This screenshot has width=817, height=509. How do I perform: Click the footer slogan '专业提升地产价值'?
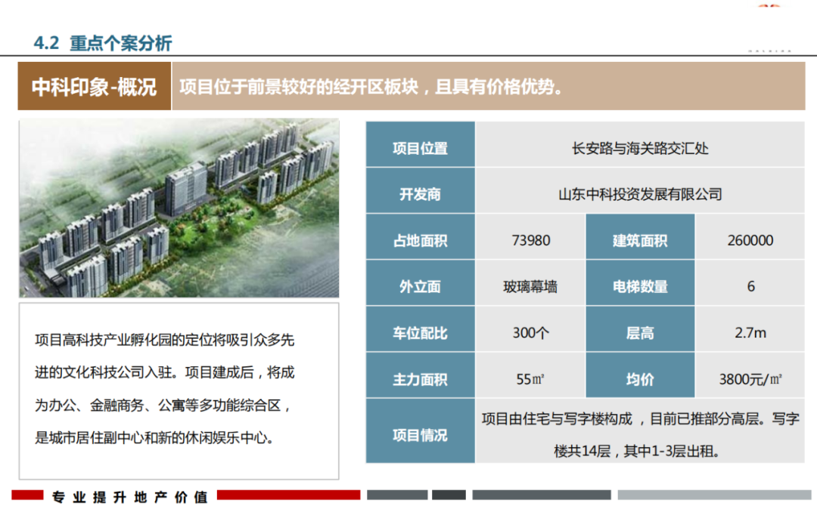tap(130, 497)
